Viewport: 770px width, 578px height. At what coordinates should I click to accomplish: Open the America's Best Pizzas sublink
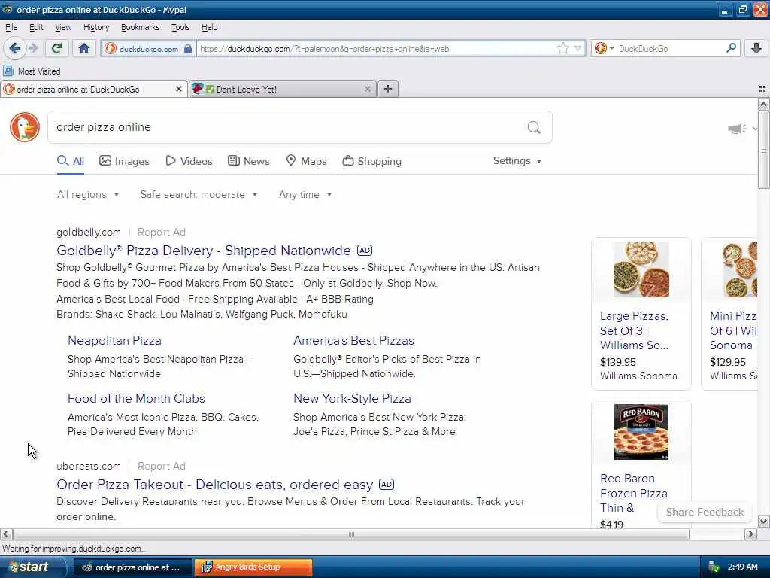(x=353, y=341)
